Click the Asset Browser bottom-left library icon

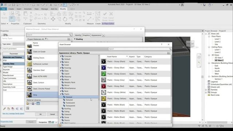60,125
